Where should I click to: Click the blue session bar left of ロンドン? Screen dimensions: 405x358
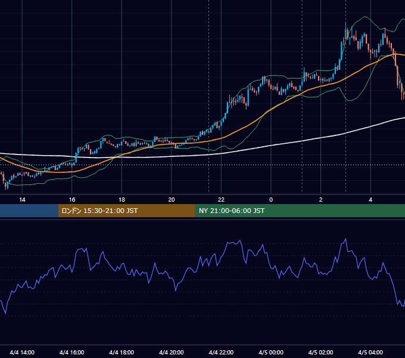(x=29, y=211)
